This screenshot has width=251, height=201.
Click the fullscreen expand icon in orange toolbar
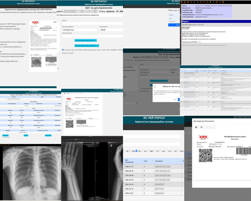pyautogui.click(x=217, y=2)
